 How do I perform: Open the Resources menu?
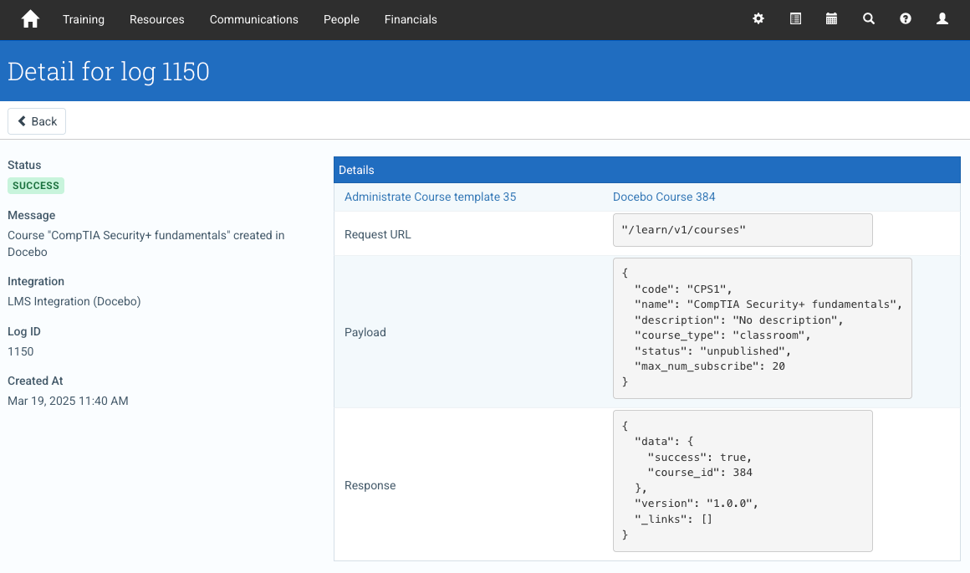(157, 19)
